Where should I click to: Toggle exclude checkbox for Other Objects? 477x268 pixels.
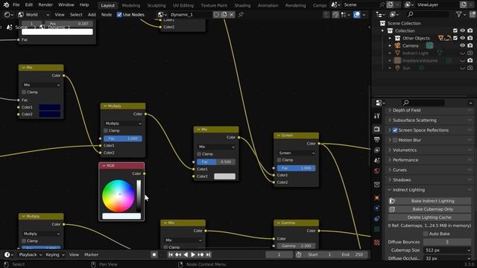455,38
